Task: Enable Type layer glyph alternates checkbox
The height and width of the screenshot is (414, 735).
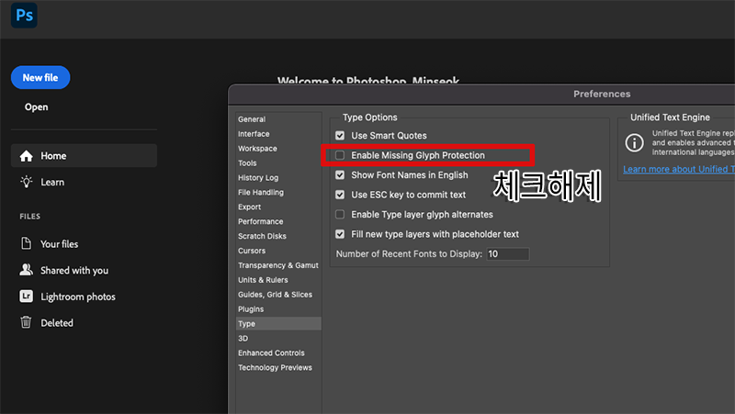Action: [x=340, y=214]
